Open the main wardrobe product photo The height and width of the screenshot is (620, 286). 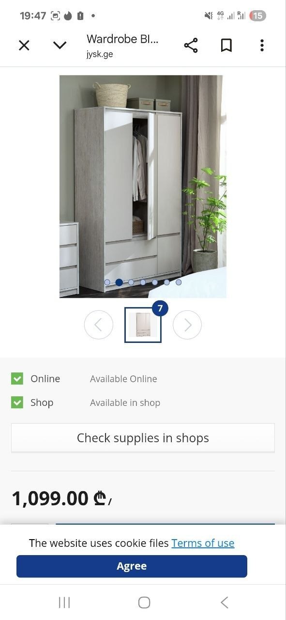click(143, 186)
